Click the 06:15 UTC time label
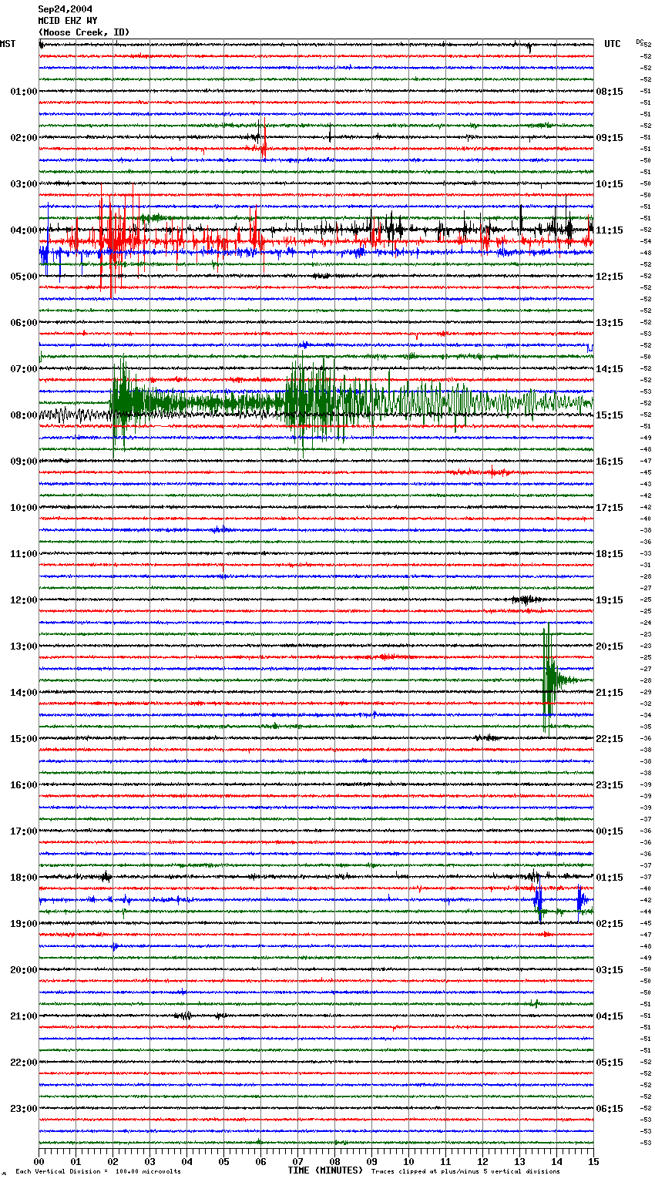The image size is (655, 1182). coord(610,1109)
